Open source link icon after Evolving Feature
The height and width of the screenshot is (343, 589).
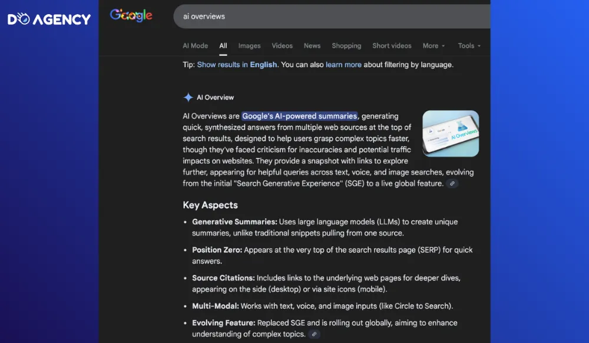(314, 334)
